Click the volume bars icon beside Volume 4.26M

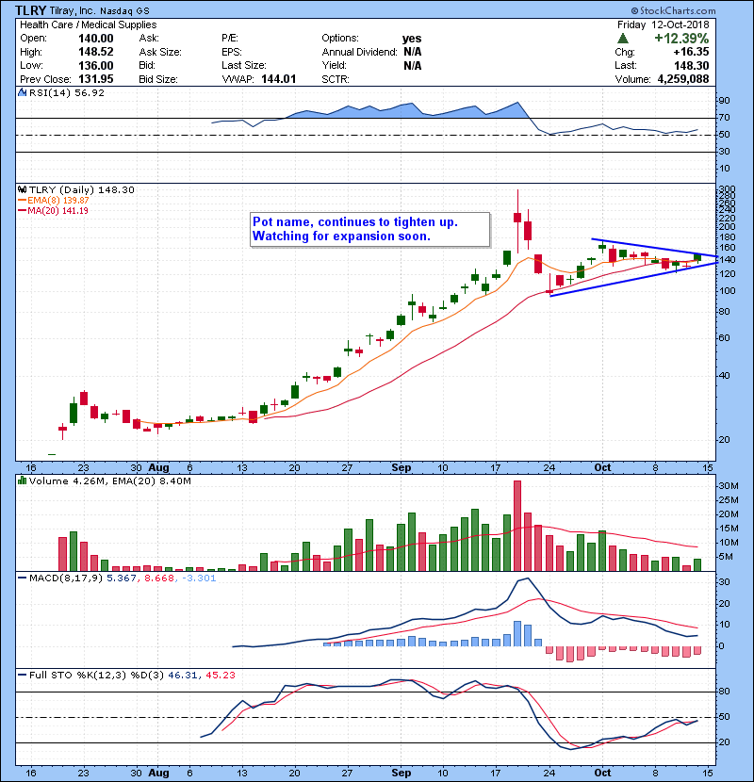[22, 481]
